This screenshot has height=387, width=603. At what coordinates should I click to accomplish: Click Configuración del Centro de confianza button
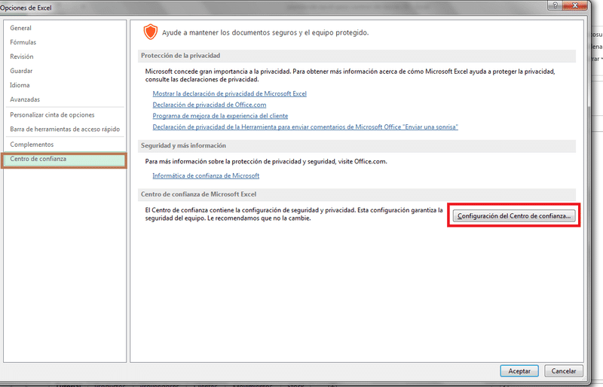(514, 216)
